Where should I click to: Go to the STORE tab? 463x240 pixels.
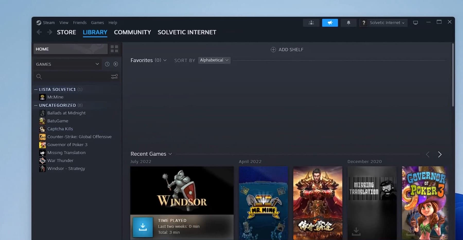(x=66, y=32)
